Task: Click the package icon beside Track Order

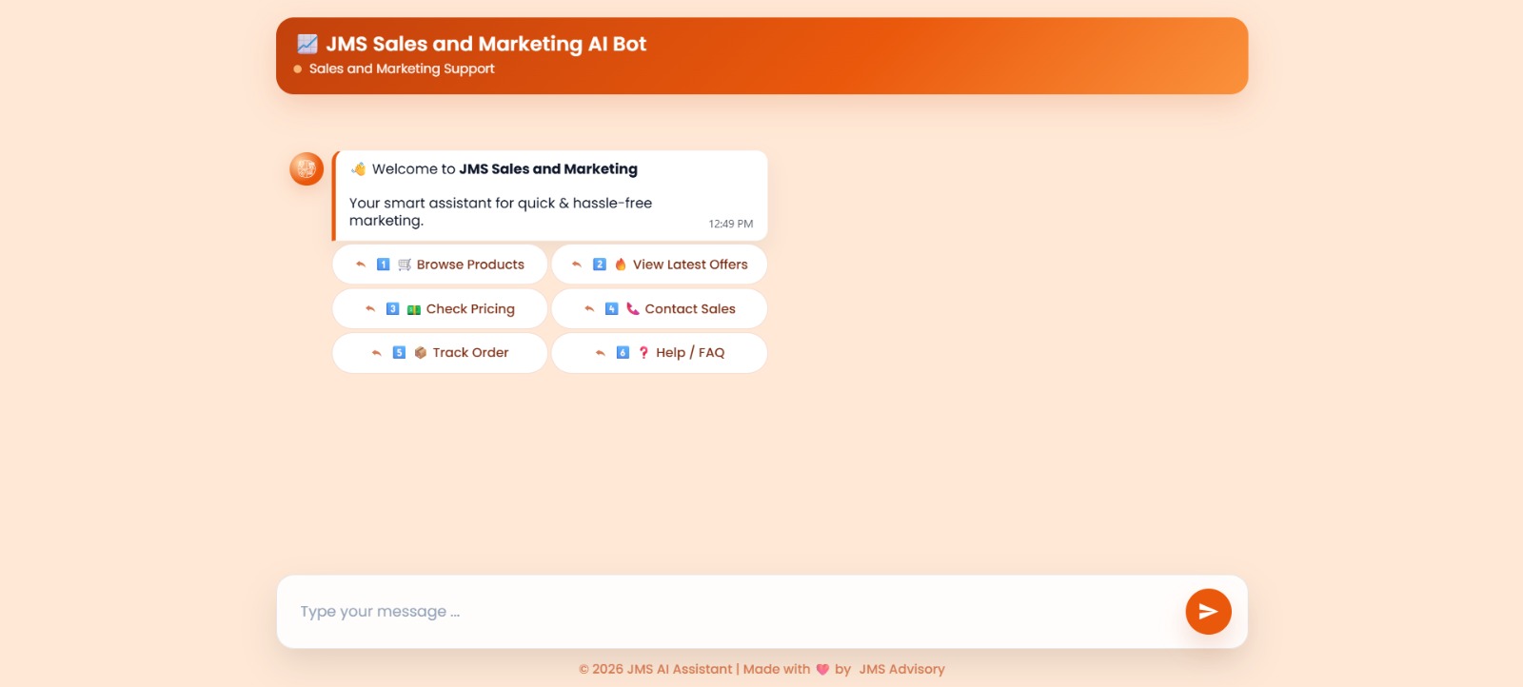Action: click(x=420, y=353)
